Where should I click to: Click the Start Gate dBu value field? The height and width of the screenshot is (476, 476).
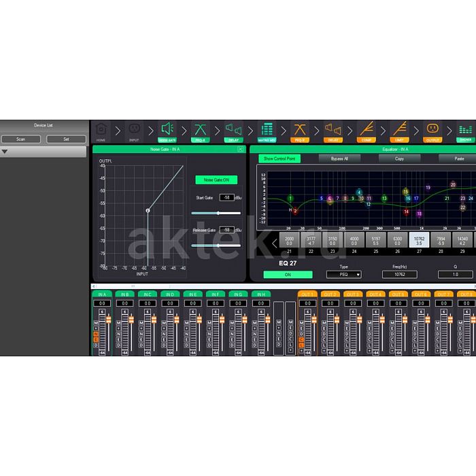pyautogui.click(x=226, y=197)
